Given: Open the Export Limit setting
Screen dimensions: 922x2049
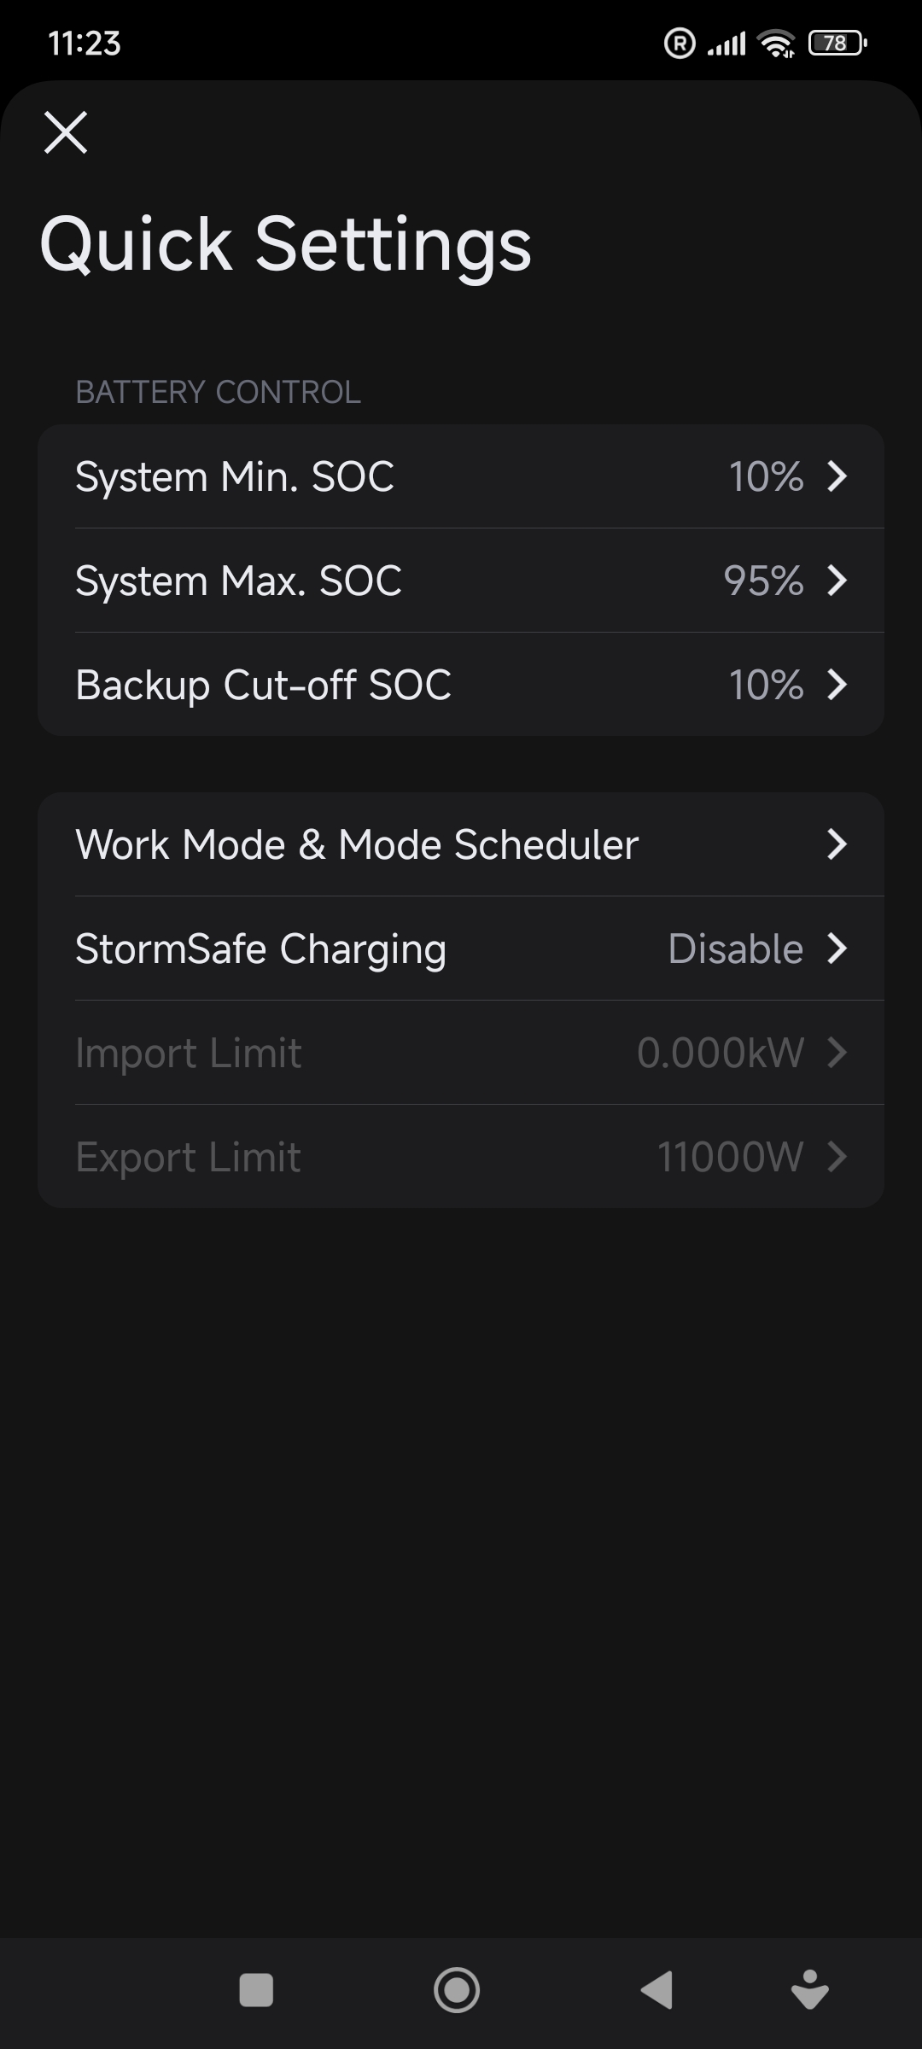Looking at the screenshot, I should [189, 1157].
